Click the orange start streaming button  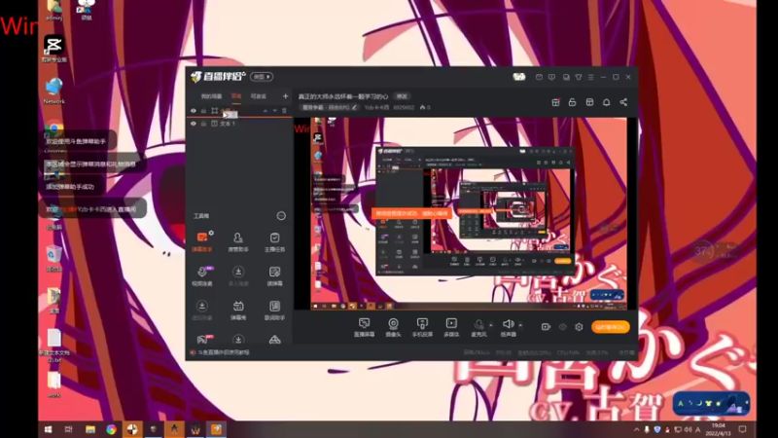click(x=611, y=327)
